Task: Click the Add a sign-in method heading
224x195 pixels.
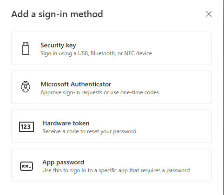Action: [x=57, y=14]
